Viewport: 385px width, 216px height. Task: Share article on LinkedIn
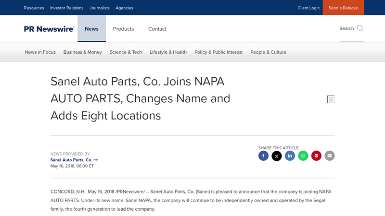click(290, 156)
